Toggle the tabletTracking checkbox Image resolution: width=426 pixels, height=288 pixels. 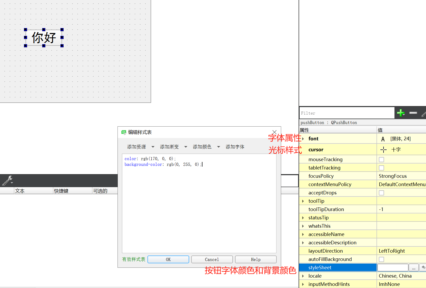tap(381, 168)
